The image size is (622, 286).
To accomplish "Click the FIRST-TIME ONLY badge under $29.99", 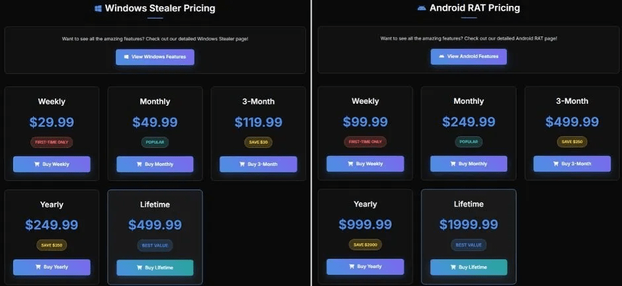I will click(52, 142).
